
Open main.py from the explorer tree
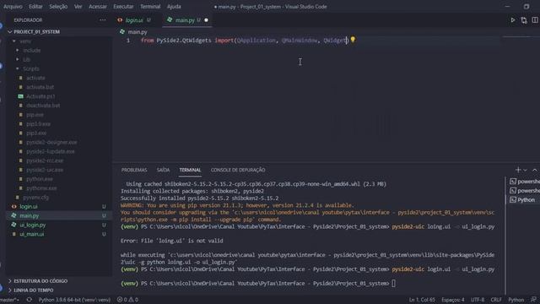pyautogui.click(x=29, y=216)
